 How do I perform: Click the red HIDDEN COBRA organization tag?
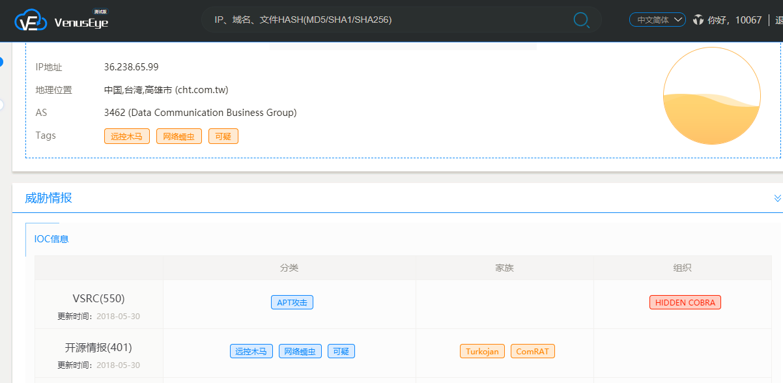pyautogui.click(x=685, y=302)
